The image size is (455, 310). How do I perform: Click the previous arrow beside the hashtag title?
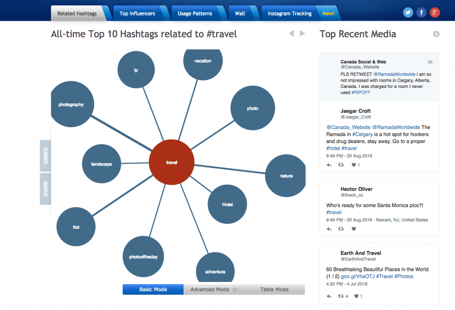coord(291,34)
